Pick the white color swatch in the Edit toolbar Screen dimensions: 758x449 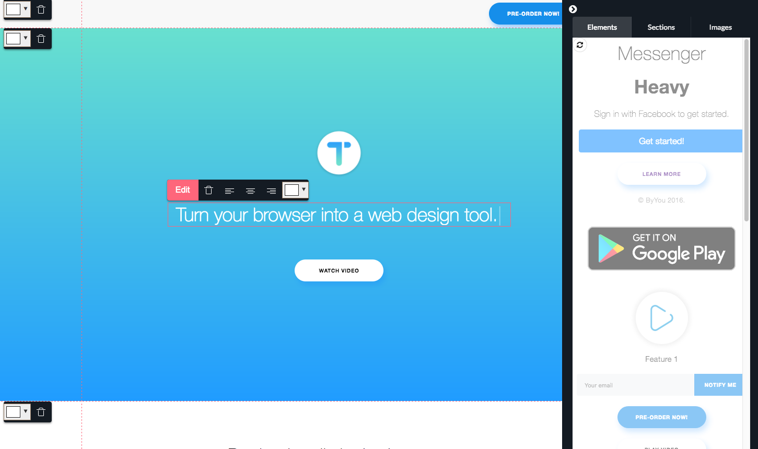point(291,190)
